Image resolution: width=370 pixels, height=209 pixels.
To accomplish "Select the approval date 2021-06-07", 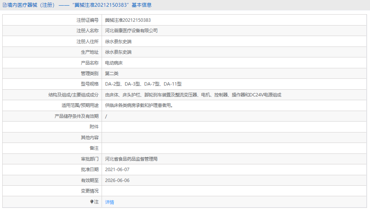I will tap(117, 170).
